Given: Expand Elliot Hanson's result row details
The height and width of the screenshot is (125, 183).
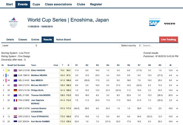Looking at the screenshot, I should pos(177,70).
